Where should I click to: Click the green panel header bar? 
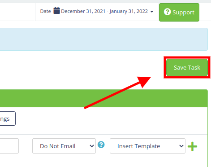pyautogui.click(x=104, y=98)
